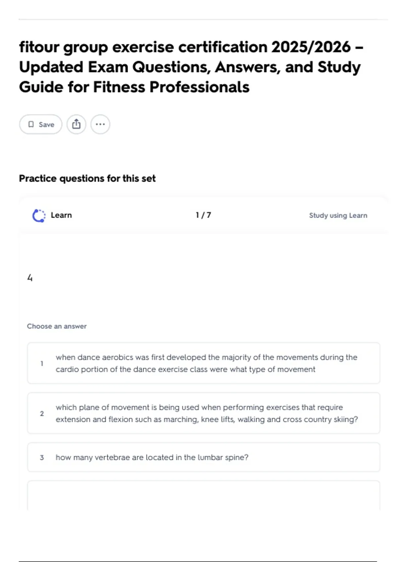Image resolution: width=396 pixels, height=562 pixels.
Task: Click the bookmark icon inside Save
Action: (x=31, y=124)
